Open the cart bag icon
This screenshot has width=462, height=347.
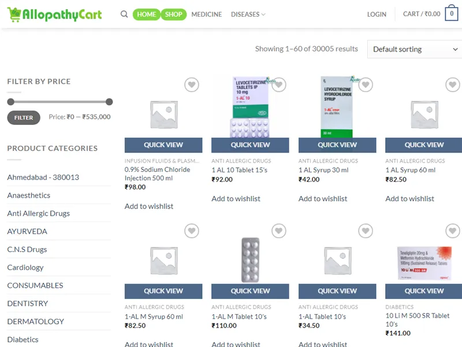click(452, 13)
